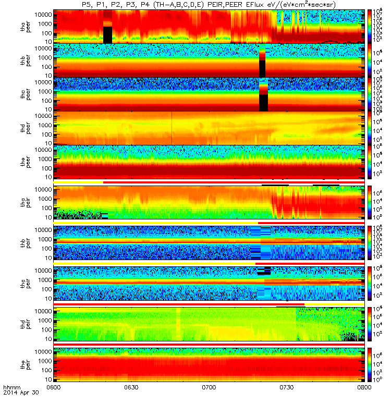Click the 100 tick label on thd peer axis
Screen dimensions: 391x417
click(46, 134)
